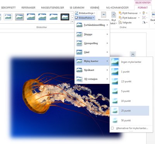
Task: Apply 50 punkt soft edges
Action: pyautogui.click(x=130, y=120)
